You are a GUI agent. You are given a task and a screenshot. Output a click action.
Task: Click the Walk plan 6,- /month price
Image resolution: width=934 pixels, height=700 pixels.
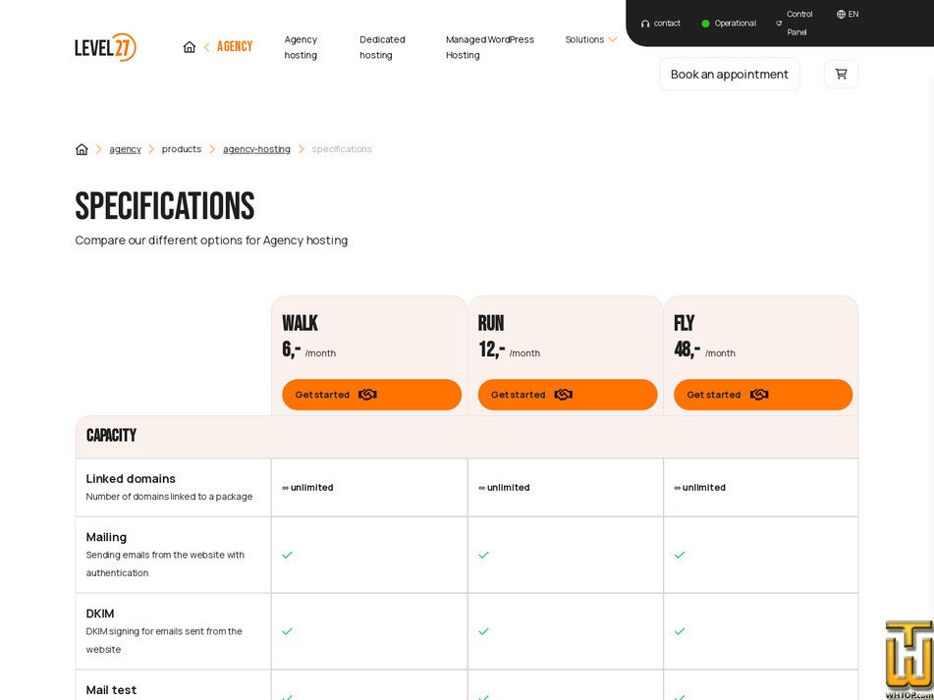coord(309,350)
